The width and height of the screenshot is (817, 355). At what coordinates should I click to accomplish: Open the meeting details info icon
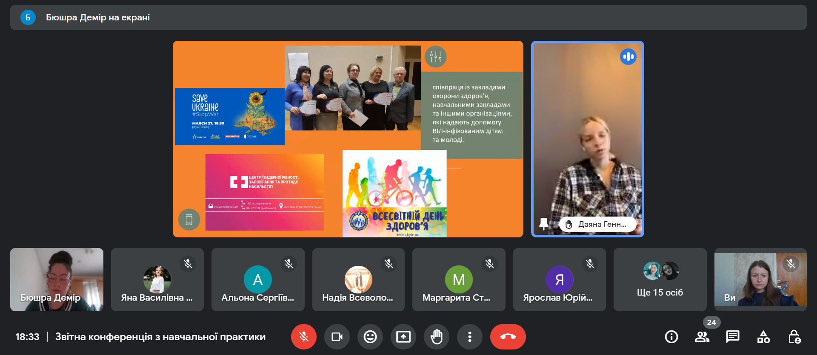point(671,337)
